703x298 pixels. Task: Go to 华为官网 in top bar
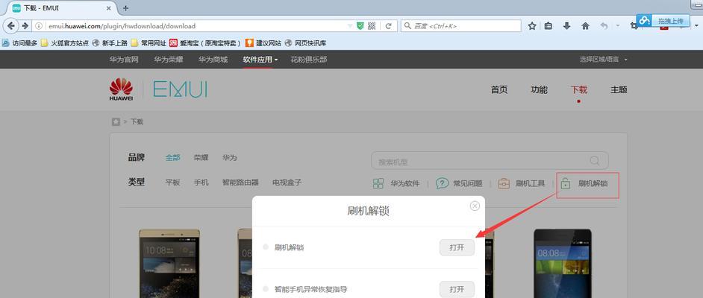[x=124, y=60]
